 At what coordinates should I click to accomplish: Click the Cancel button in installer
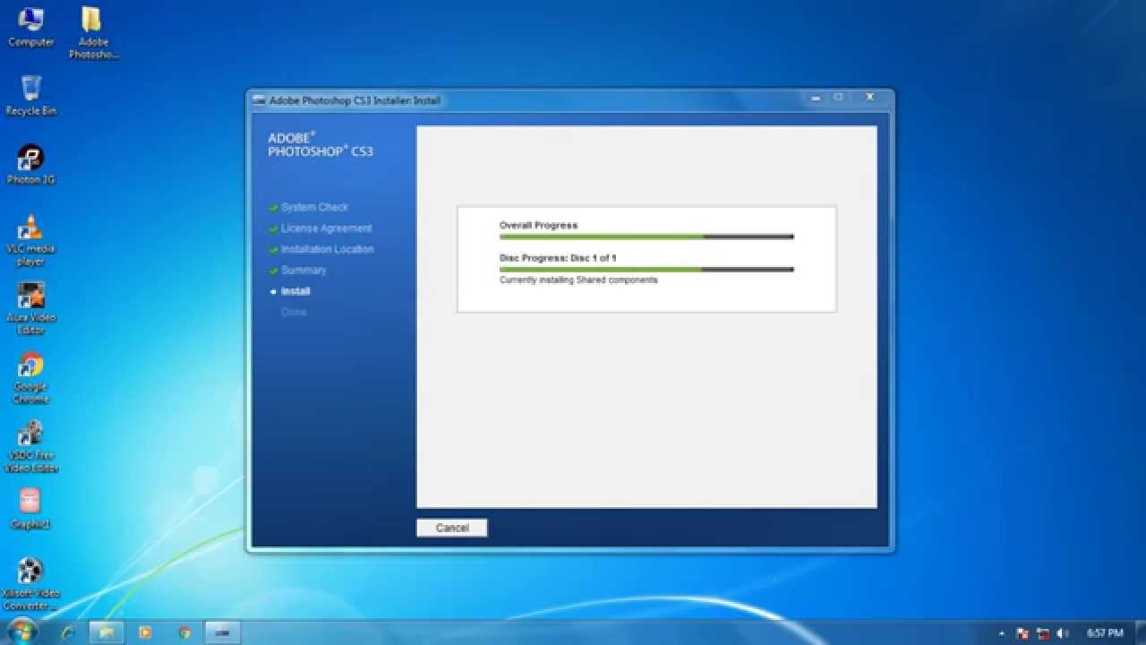pos(452,528)
